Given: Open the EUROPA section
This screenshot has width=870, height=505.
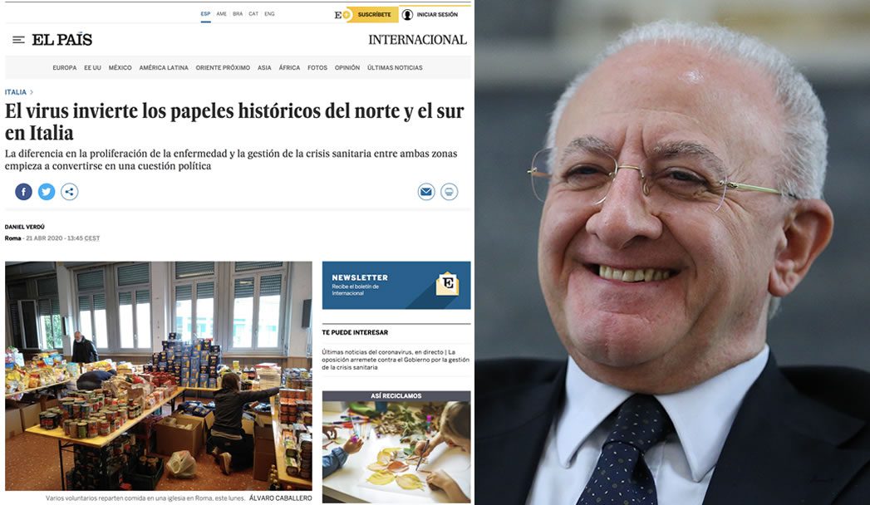Looking at the screenshot, I should (64, 67).
